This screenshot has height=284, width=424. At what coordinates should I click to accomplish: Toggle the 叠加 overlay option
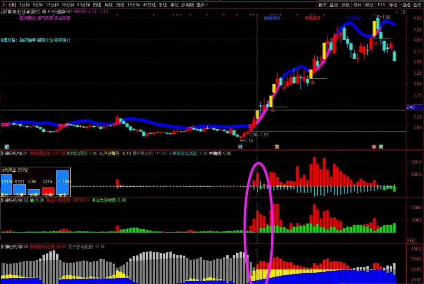pos(334,5)
